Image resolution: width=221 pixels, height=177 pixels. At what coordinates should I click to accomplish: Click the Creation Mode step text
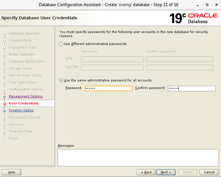coord(20,40)
